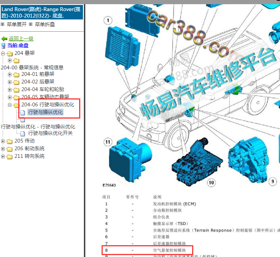Expand the 204-05 车辆动态悬架 node

[x=10, y=97]
